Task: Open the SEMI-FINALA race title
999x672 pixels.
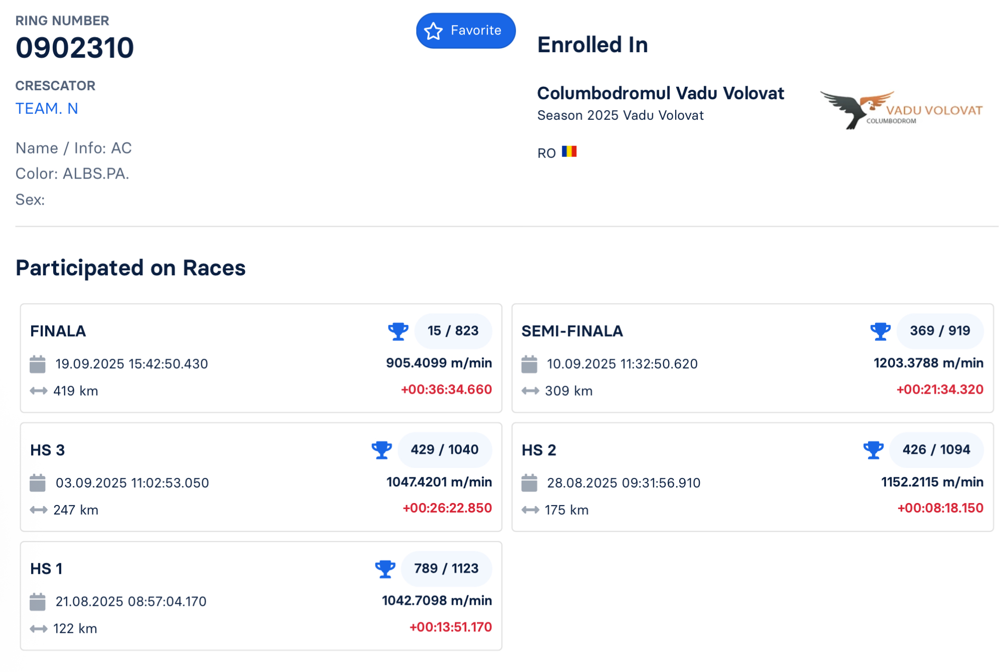Action: point(572,331)
